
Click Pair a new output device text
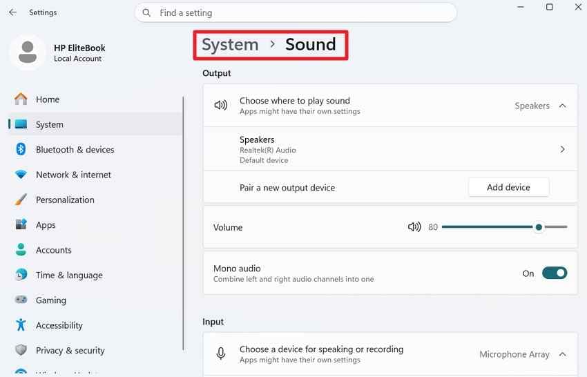287,188
